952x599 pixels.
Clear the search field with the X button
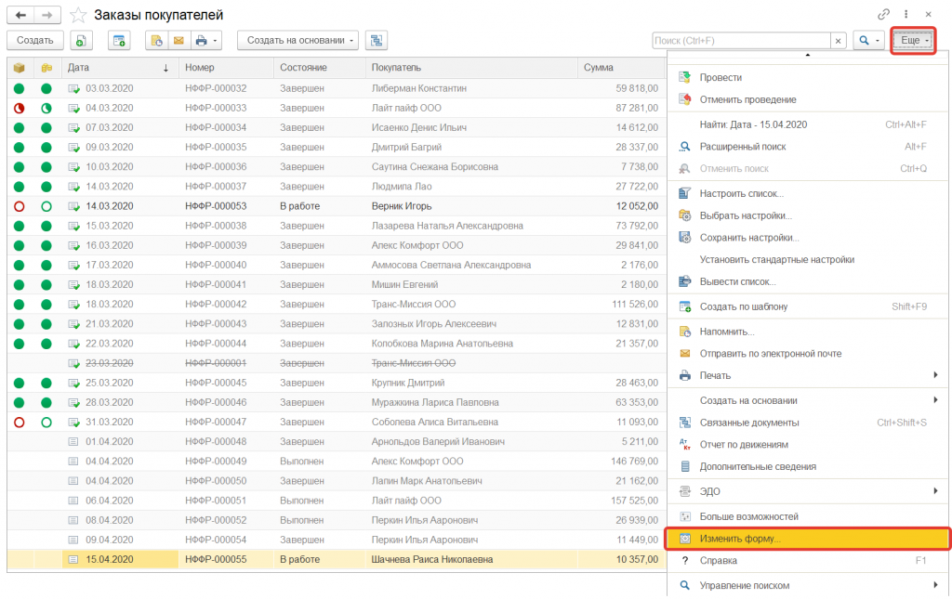(838, 41)
